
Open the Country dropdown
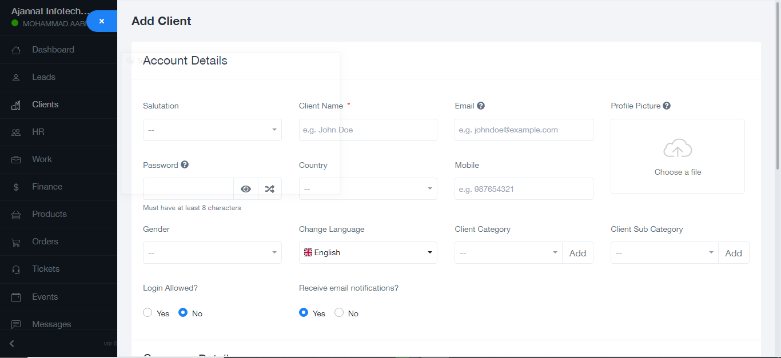[368, 189]
